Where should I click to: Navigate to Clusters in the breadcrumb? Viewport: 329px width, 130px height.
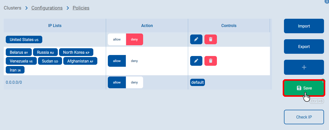pos(13,8)
